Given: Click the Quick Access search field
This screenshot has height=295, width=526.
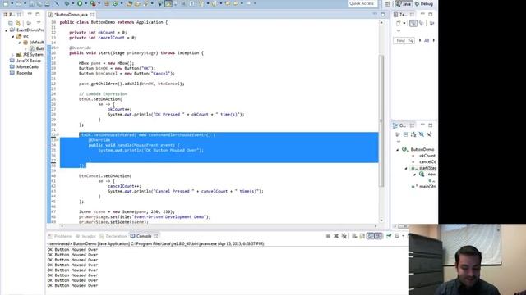Looking at the screenshot, I should 362,3.
